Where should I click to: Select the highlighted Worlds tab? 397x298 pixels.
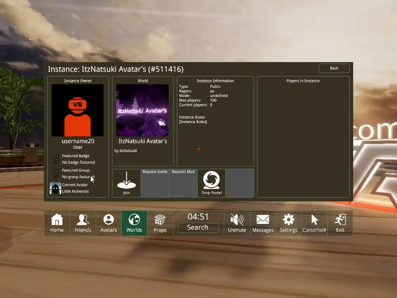pyautogui.click(x=134, y=223)
